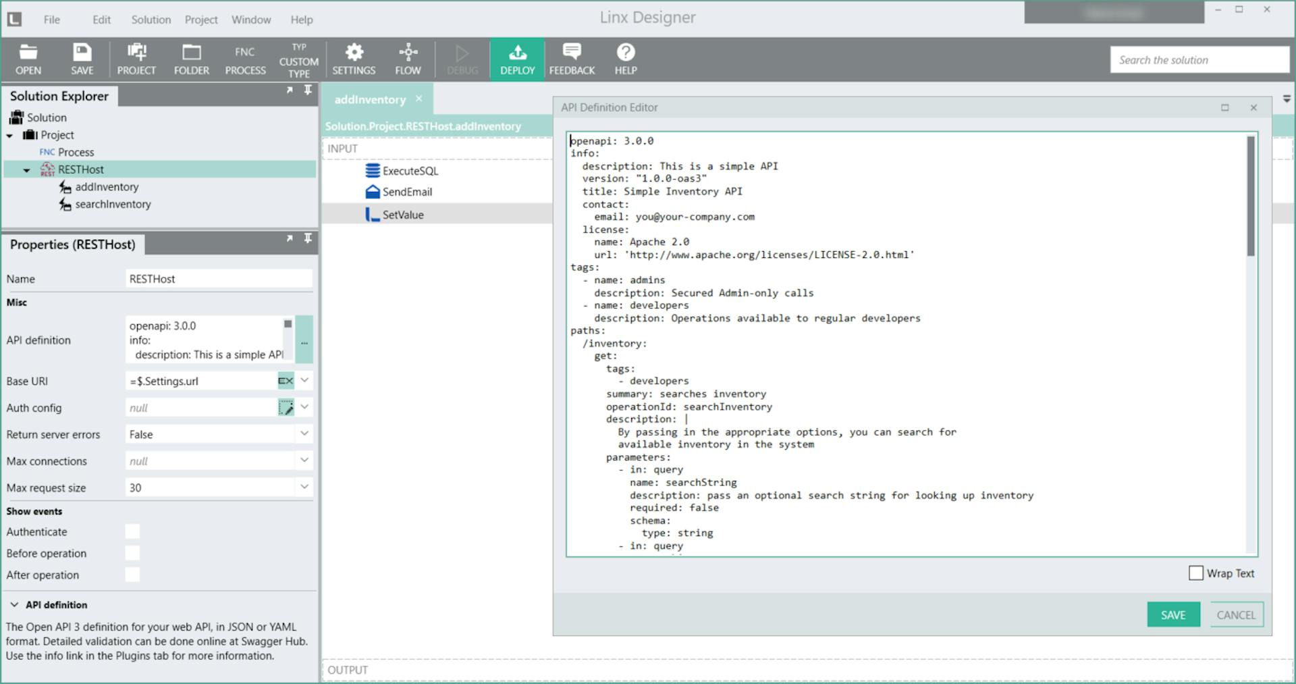
Task: Click the Search the solution field
Action: [1199, 59]
